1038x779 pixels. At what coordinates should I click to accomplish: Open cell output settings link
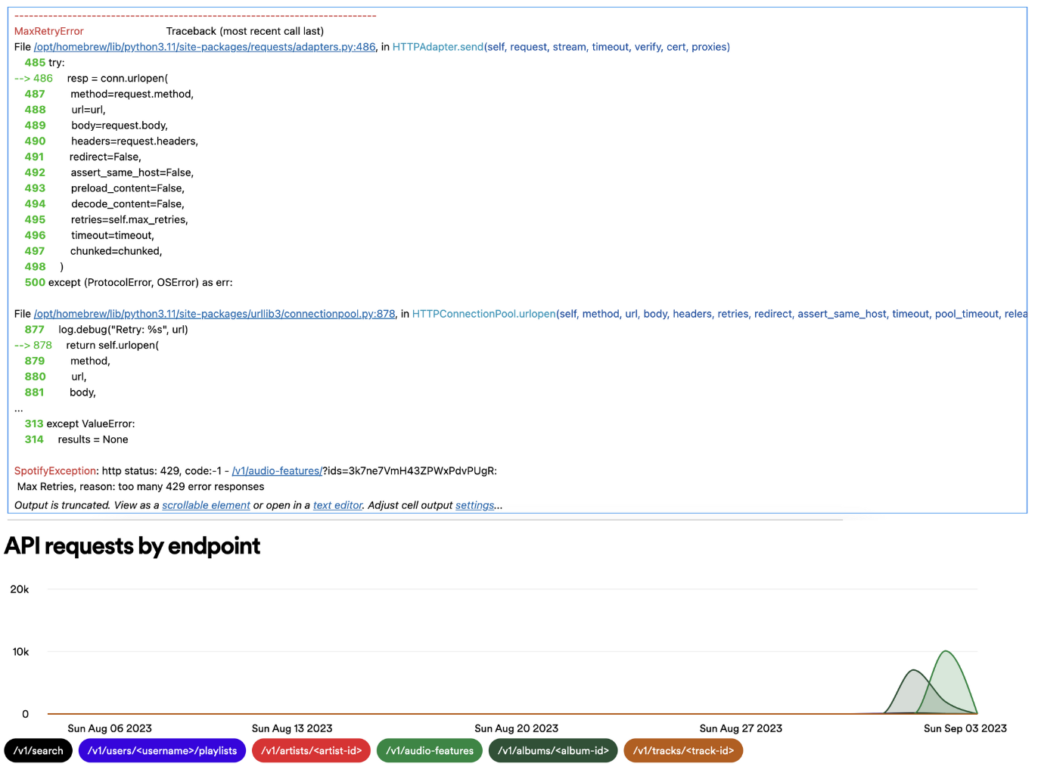(474, 505)
